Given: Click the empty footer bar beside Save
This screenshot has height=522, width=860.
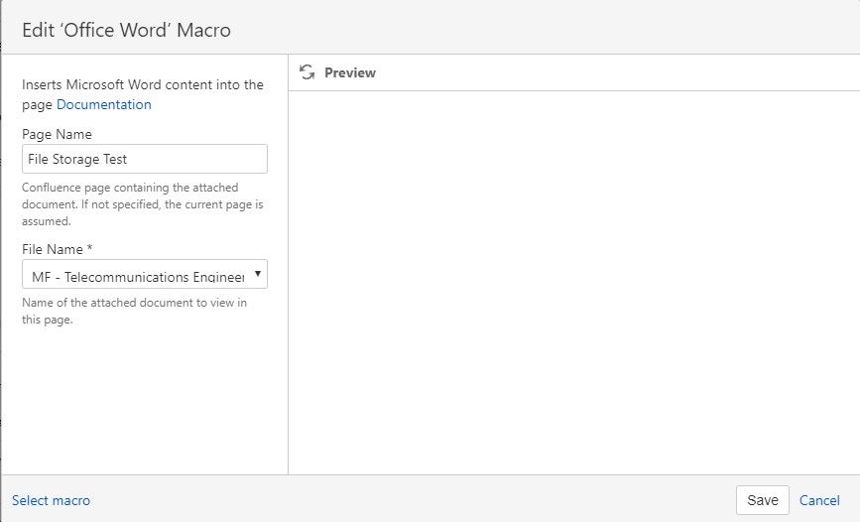Looking at the screenshot, I should point(412,499).
